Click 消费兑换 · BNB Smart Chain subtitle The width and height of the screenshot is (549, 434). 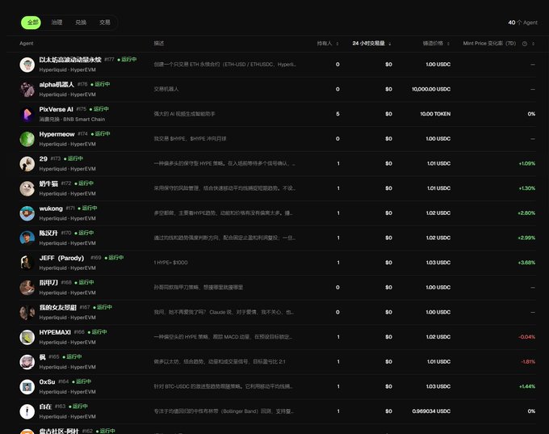[72, 119]
